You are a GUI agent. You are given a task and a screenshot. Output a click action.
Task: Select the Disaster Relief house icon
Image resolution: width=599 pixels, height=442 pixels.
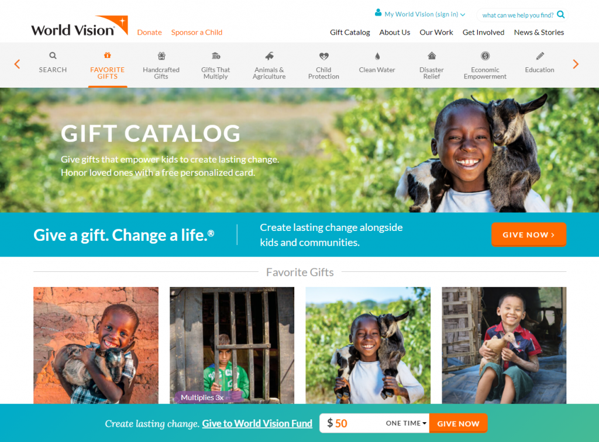pos(432,56)
